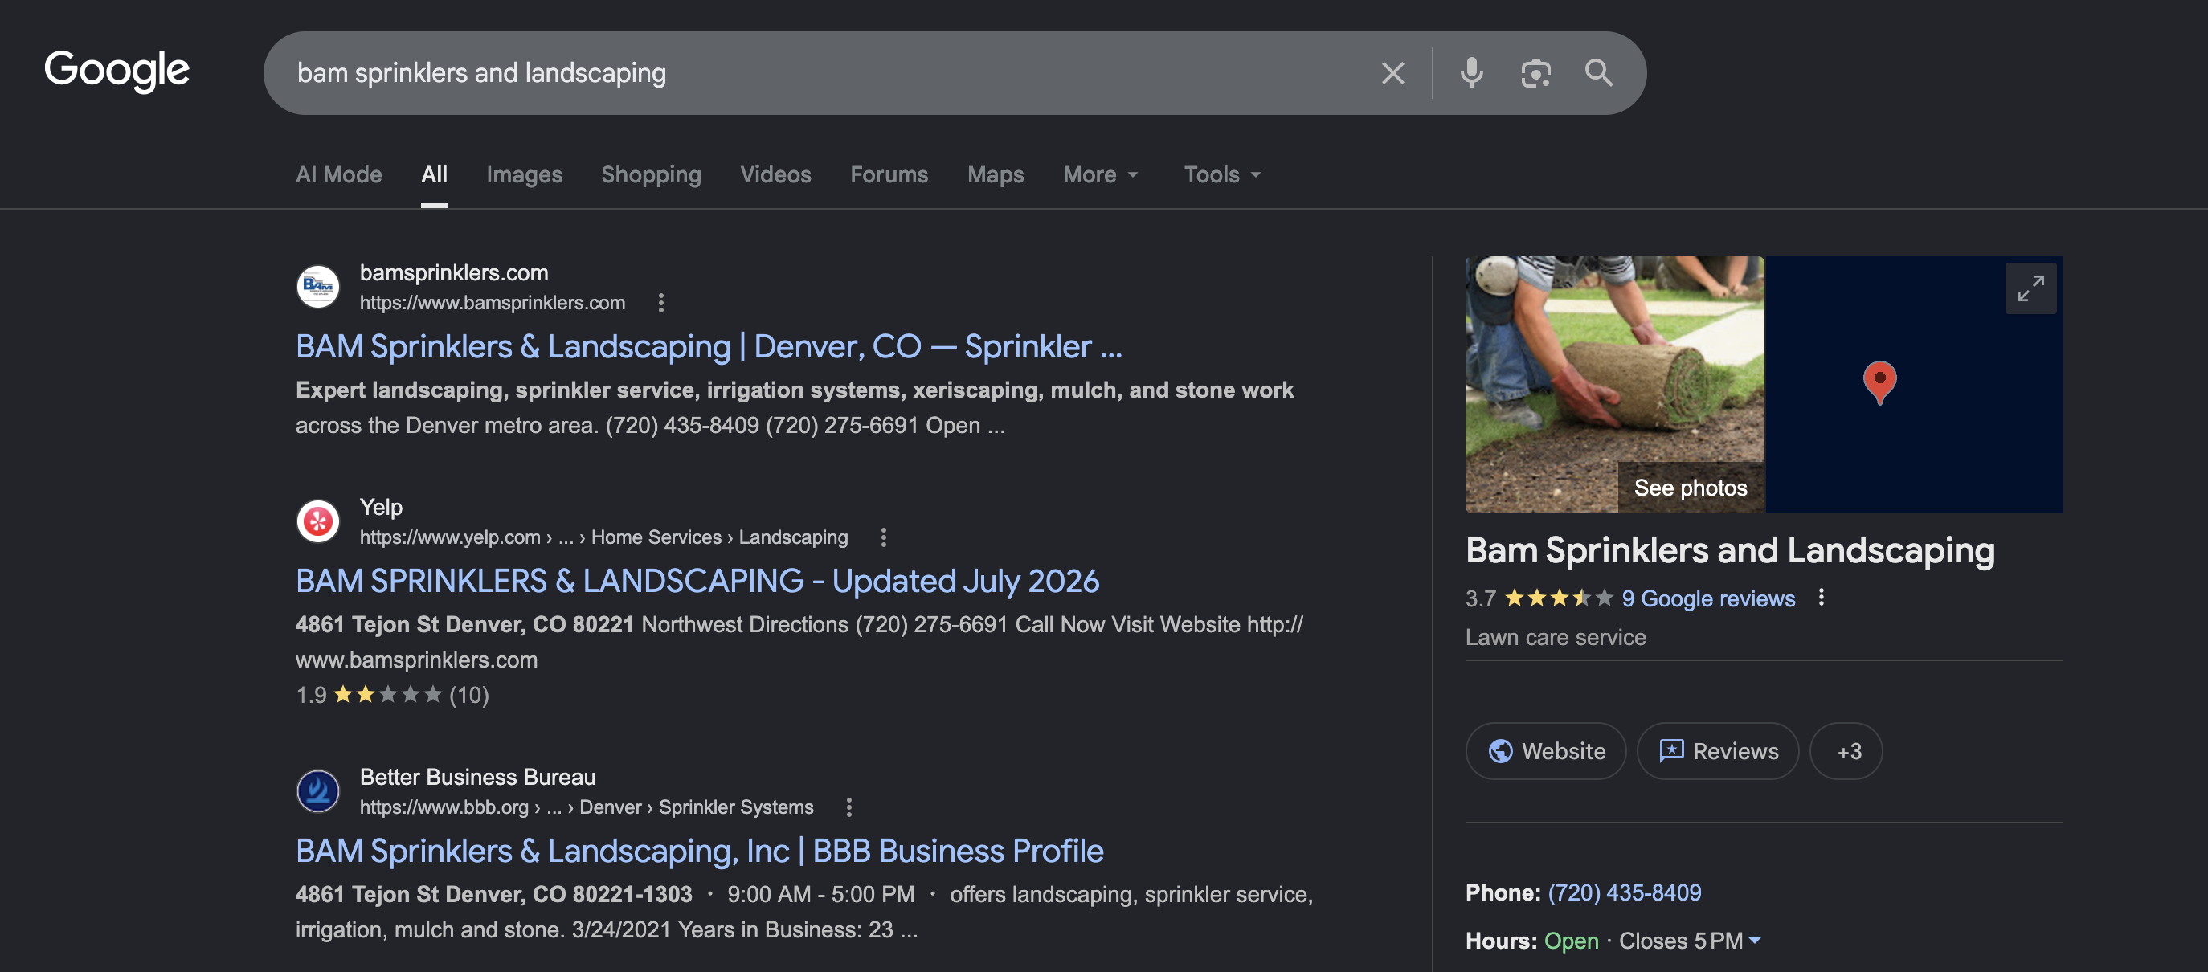The image size is (2208, 972).
Task: Switch to Forums tab
Action: 889,175
